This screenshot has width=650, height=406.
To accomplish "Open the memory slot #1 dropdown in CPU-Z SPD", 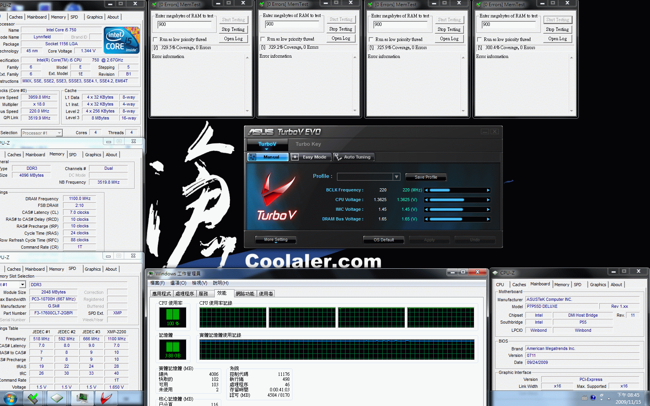I will [22, 285].
